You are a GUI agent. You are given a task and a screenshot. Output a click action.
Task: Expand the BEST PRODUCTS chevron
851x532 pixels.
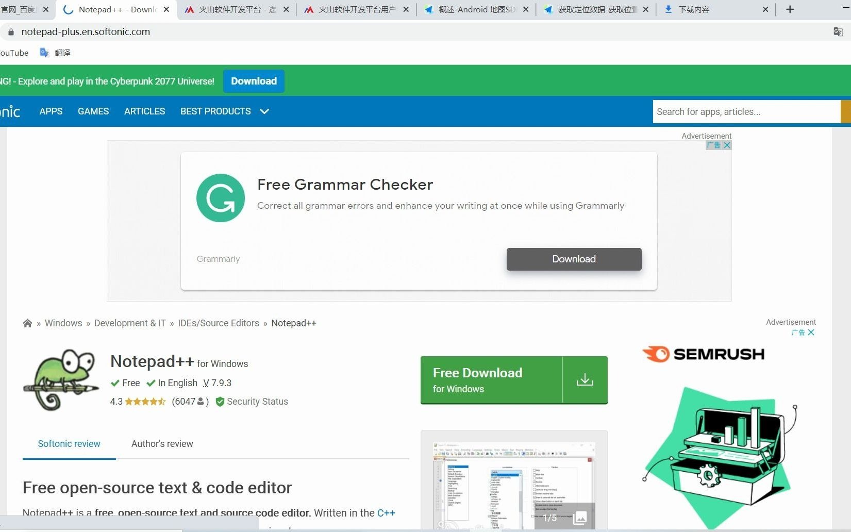(x=264, y=111)
